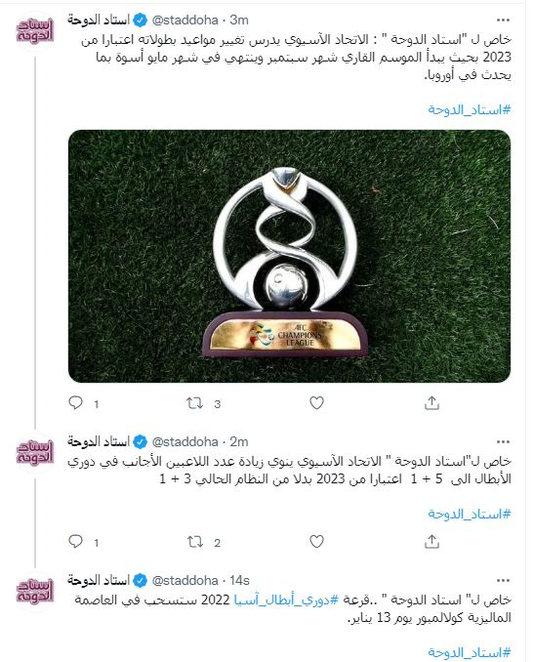This screenshot has height=662, width=534.
Task: Like the tweet with the AFC trophy photo
Action: point(316,403)
